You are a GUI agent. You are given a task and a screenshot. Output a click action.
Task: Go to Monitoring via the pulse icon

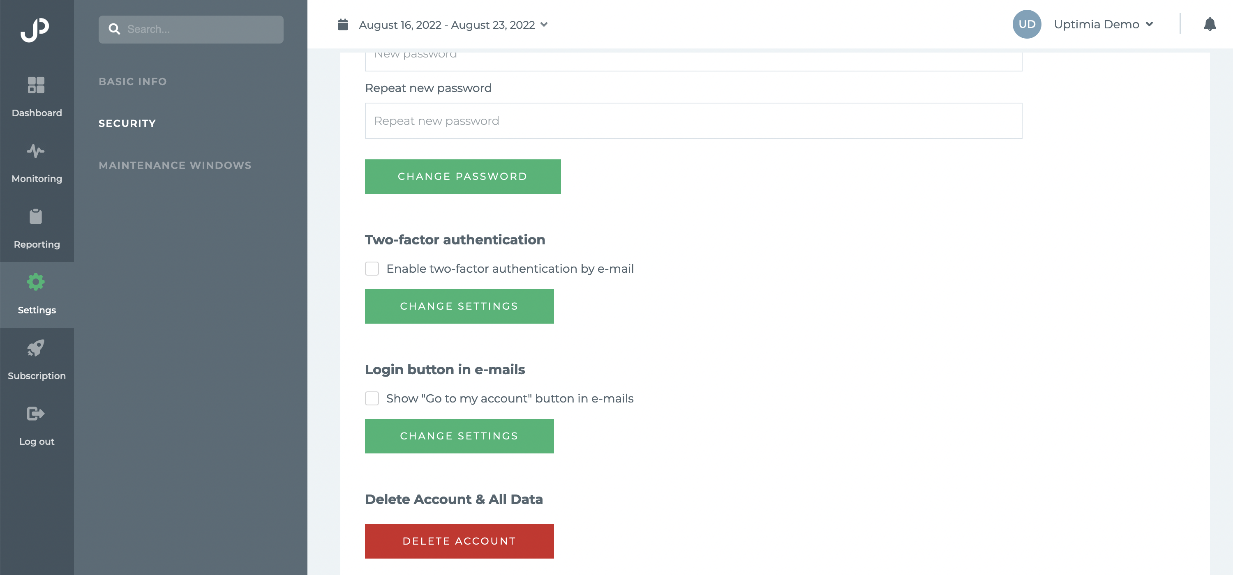36,151
